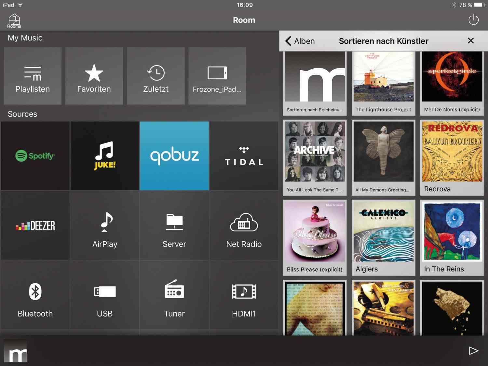Tap the battery indicator

coord(480,5)
